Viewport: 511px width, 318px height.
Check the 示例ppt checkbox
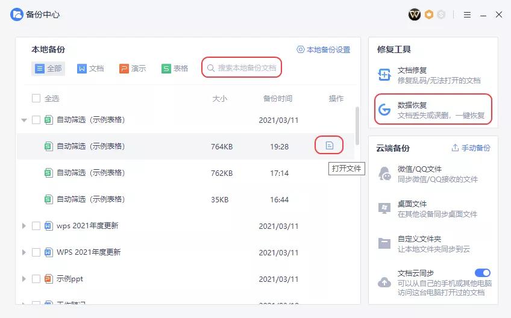click(36, 279)
